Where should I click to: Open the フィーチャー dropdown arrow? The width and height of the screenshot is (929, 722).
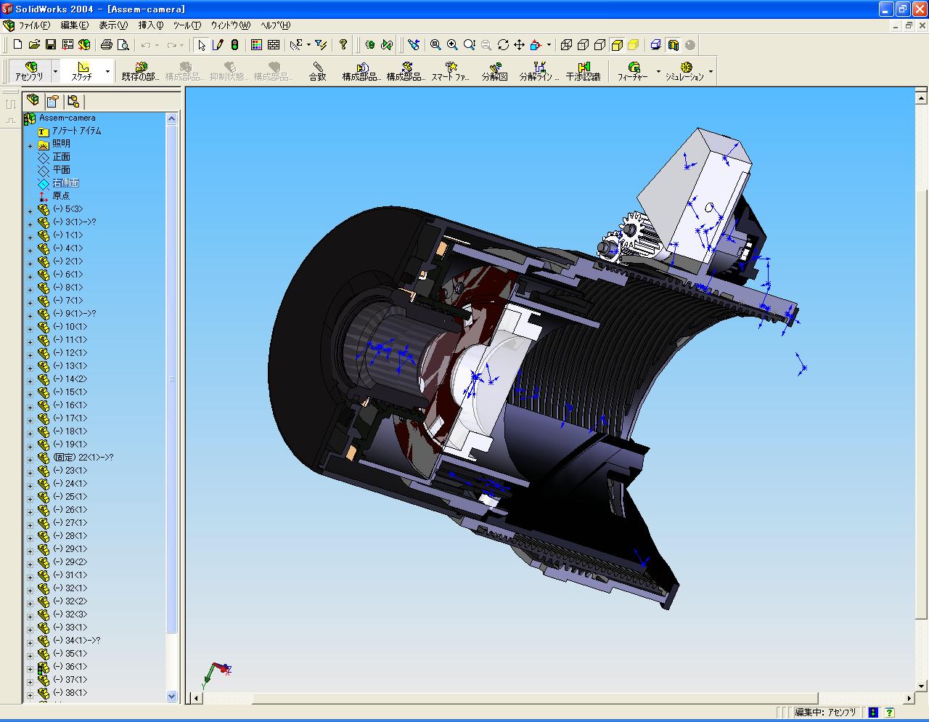click(x=659, y=71)
